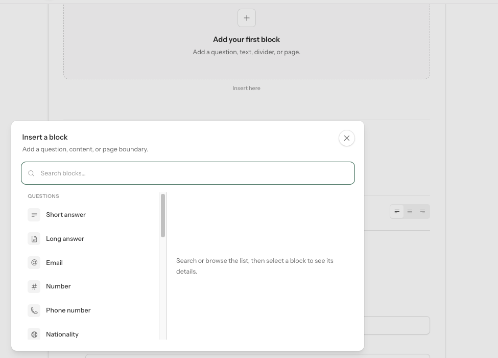Click the block list scrollbar thumb
The image size is (498, 358).
tap(163, 215)
